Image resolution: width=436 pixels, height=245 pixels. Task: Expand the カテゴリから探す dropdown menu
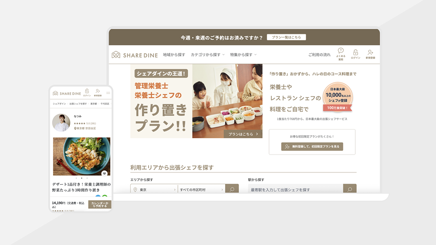(x=208, y=55)
